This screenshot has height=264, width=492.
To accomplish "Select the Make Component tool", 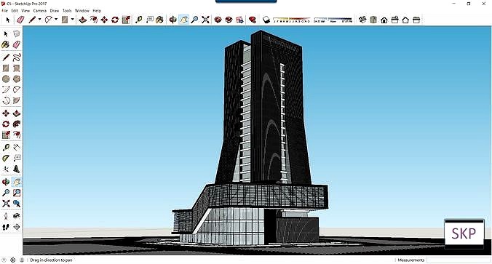I will (x=17, y=33).
